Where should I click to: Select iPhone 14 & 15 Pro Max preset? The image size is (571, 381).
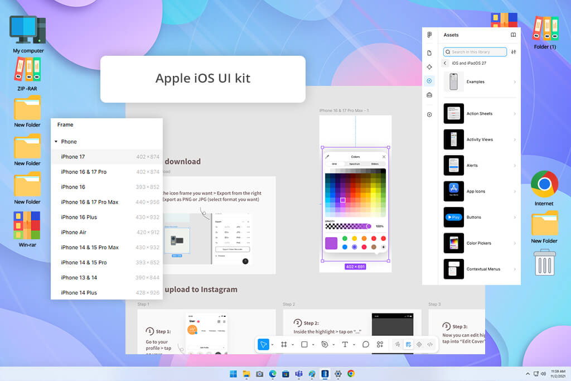(107, 247)
